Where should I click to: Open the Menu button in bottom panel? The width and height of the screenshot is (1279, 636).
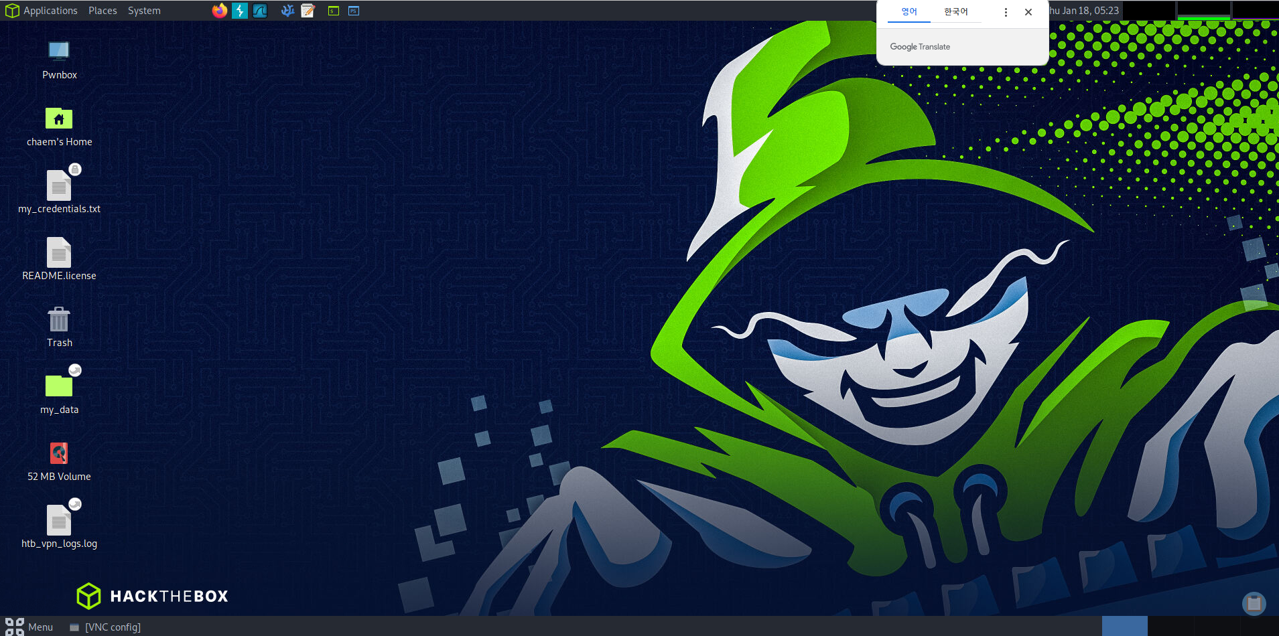(29, 627)
